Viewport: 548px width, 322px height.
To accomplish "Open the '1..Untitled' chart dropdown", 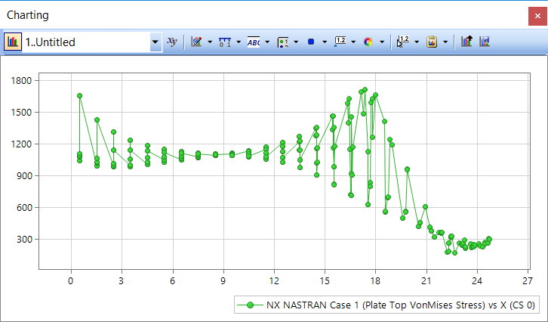I will pyautogui.click(x=155, y=42).
